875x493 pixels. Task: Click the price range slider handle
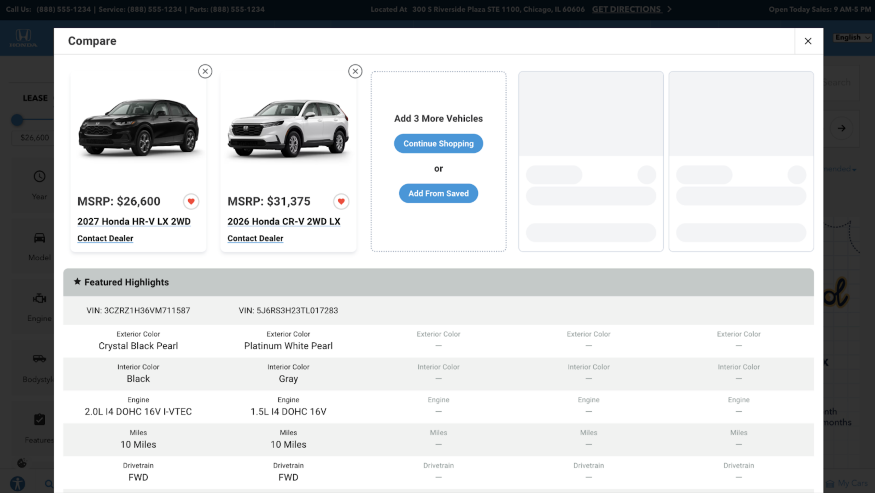click(x=17, y=120)
